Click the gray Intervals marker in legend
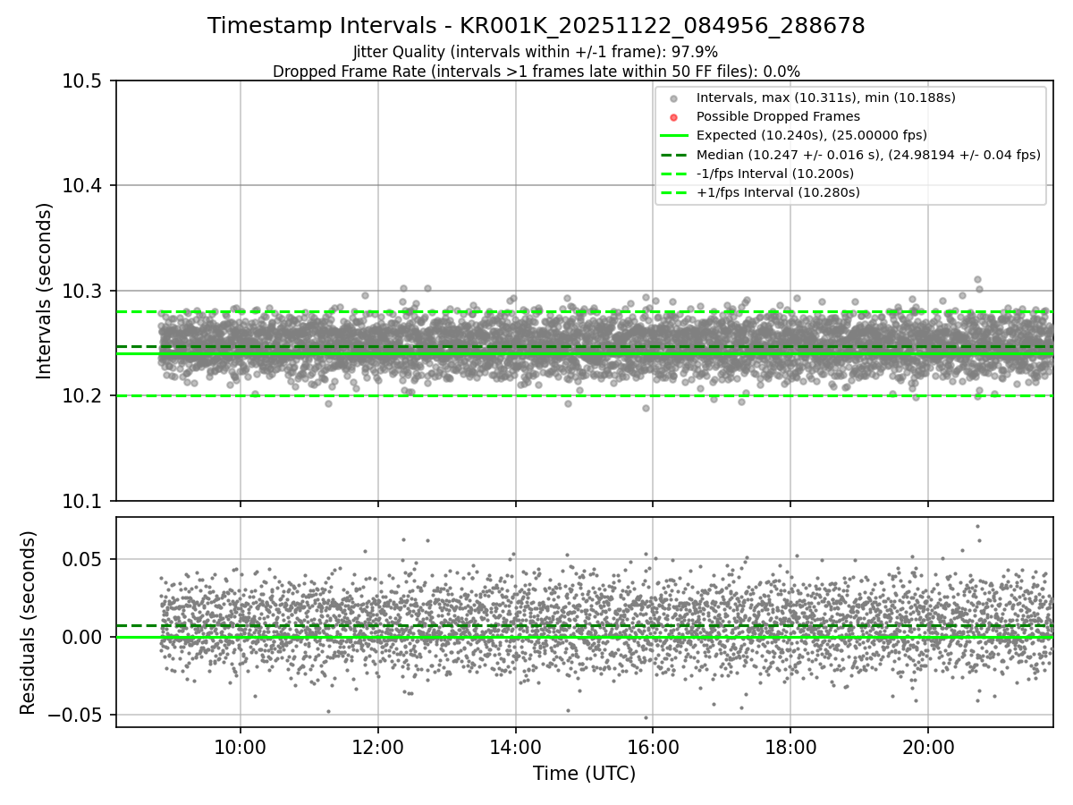1073x805 pixels. (674, 98)
